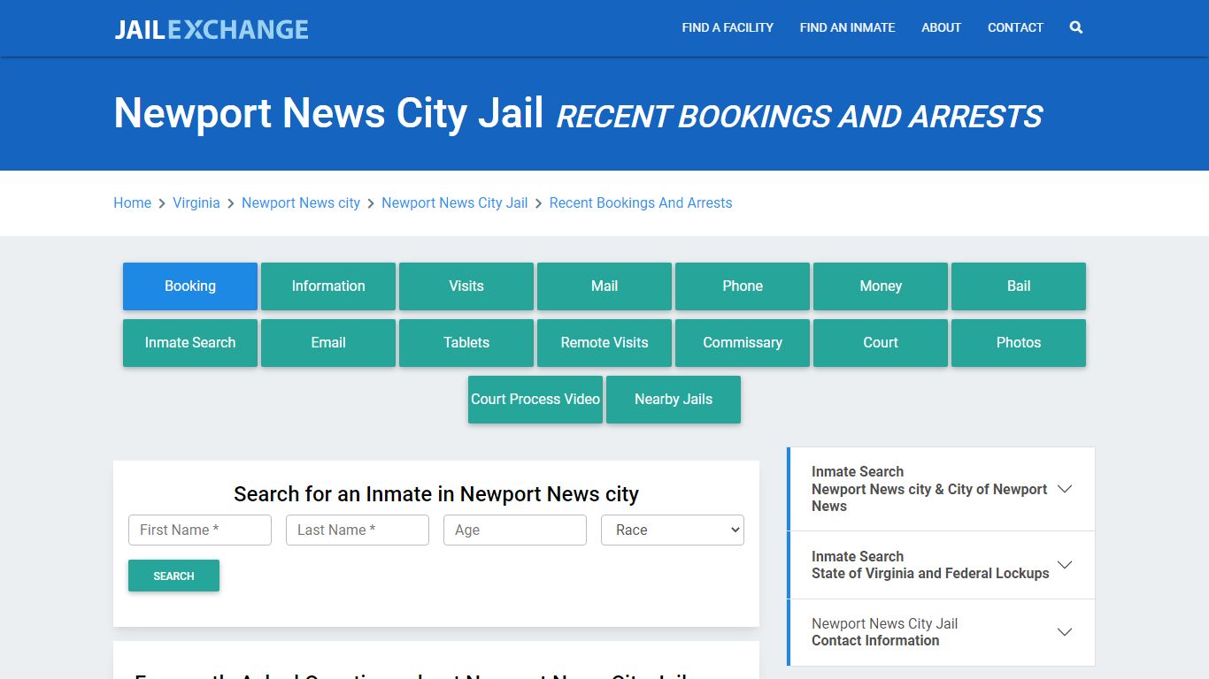Open the Inmate Search section

190,342
